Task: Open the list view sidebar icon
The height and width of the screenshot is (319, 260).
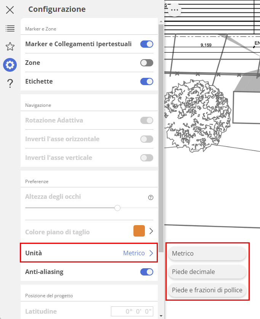Action: pyautogui.click(x=10, y=28)
